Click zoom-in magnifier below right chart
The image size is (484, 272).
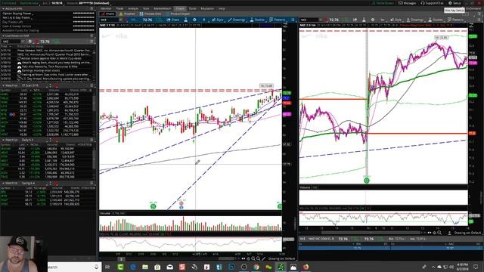[439, 233]
